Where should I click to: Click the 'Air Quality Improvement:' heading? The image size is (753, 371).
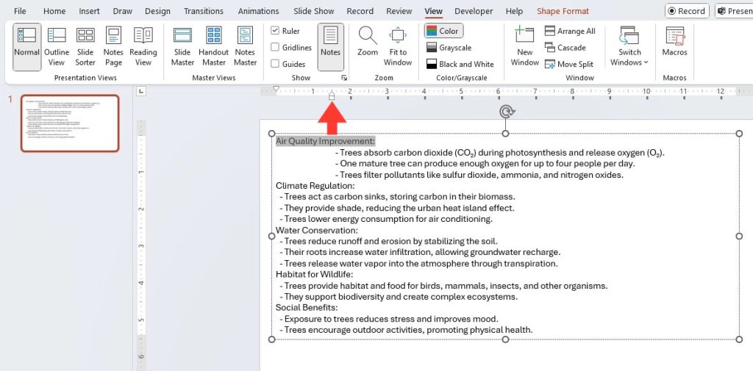click(x=325, y=141)
